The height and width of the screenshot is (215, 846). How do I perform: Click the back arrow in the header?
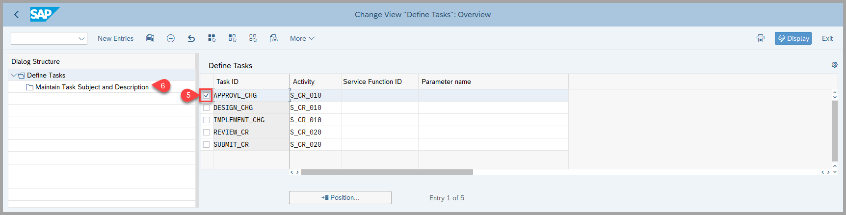pos(16,15)
